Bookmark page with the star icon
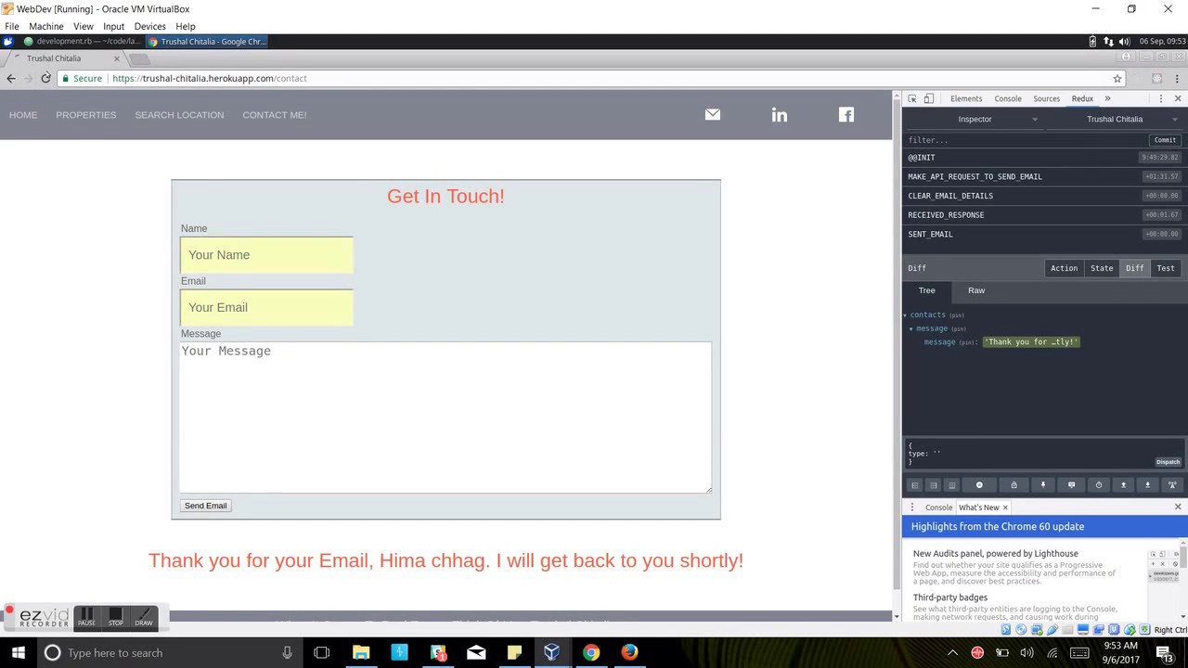Screen dimensions: 1188x668 coord(1117,79)
